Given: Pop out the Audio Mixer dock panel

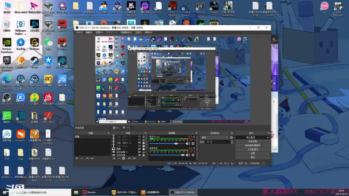Looking at the screenshot, I should (196, 133).
